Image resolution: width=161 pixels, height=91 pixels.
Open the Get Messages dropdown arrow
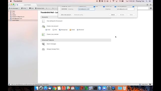tap(19, 8)
